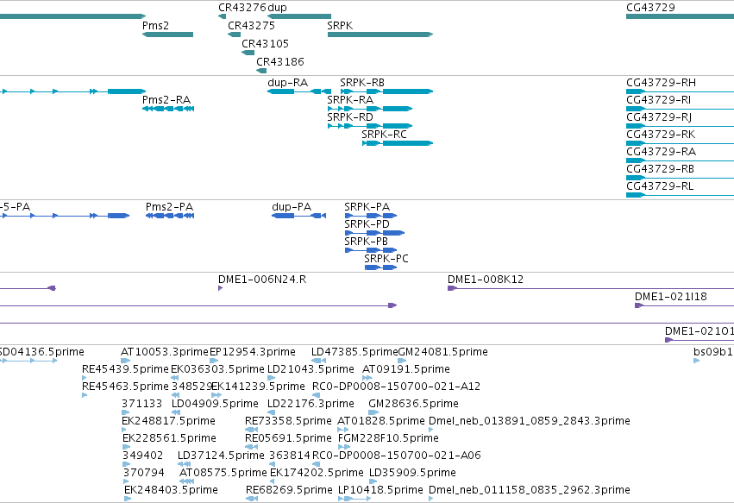Click the RC0-DP0008-150700-021-A06 label

click(x=397, y=456)
